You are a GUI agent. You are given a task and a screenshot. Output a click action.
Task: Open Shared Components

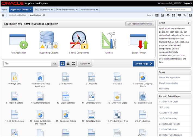(79, 41)
